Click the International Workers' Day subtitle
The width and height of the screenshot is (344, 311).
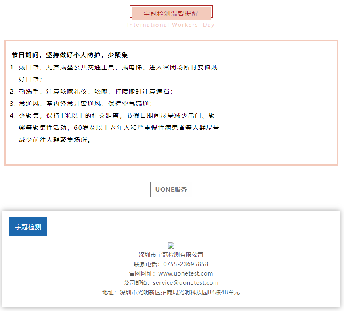(x=171, y=25)
